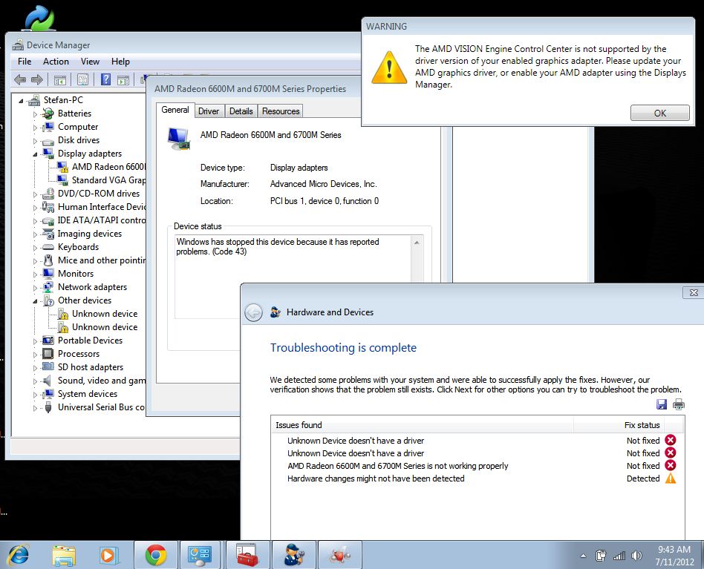Save the troubleshooting report with floppy icon
The height and width of the screenshot is (569, 704).
(662, 404)
